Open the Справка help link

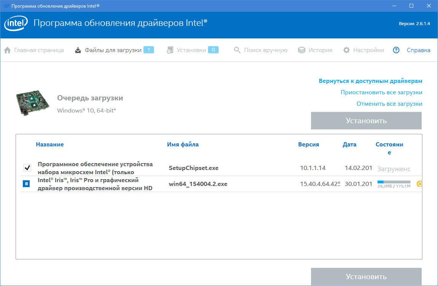[419, 50]
